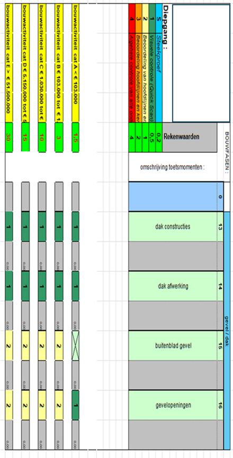Select the 'omschrijving toetsmomenten :' cell
Screen dimensions: 233x458
point(173,167)
